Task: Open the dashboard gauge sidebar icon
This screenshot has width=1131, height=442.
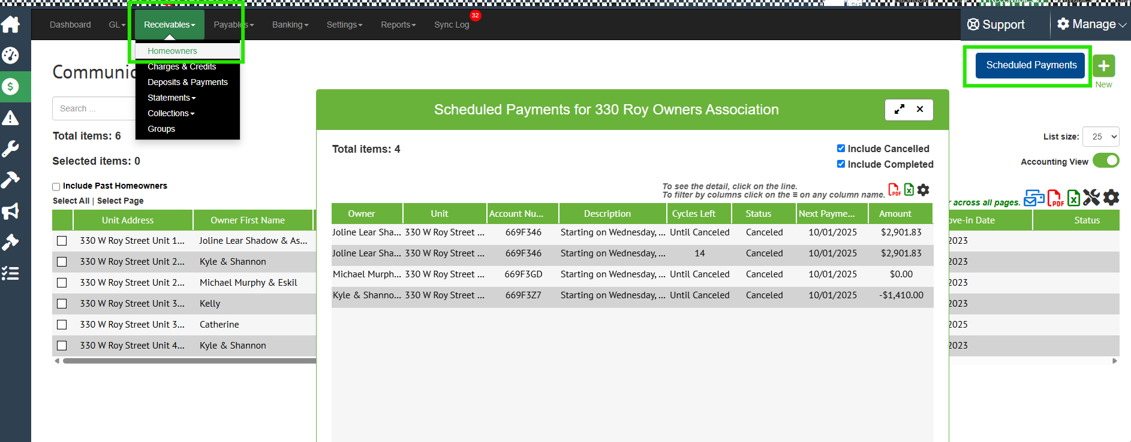Action: pos(11,56)
